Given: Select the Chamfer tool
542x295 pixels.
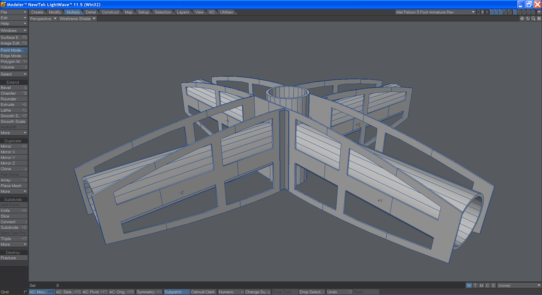Looking at the screenshot, I should 14,93.
